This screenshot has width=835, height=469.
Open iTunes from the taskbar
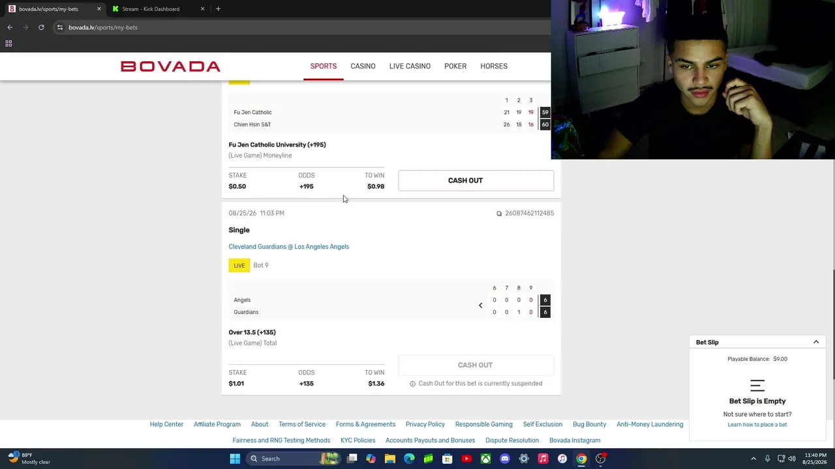pyautogui.click(x=562, y=459)
